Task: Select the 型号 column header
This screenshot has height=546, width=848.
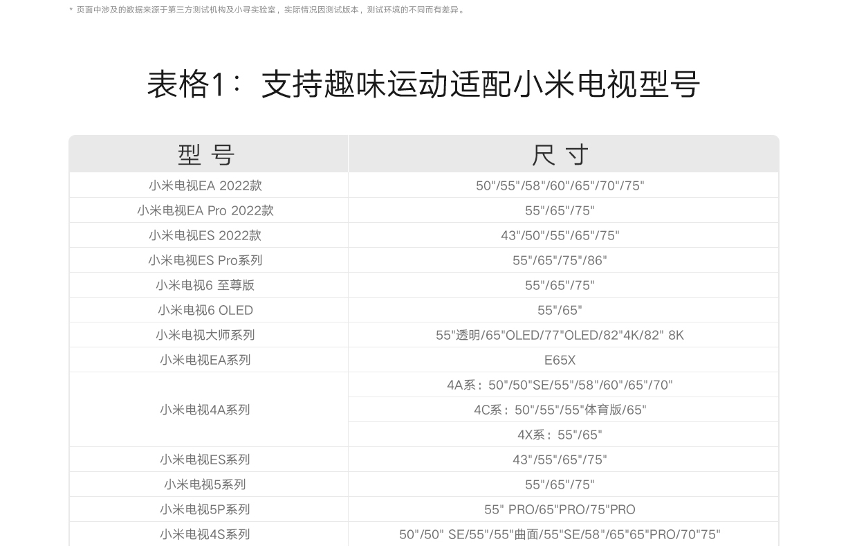Action: [x=207, y=155]
